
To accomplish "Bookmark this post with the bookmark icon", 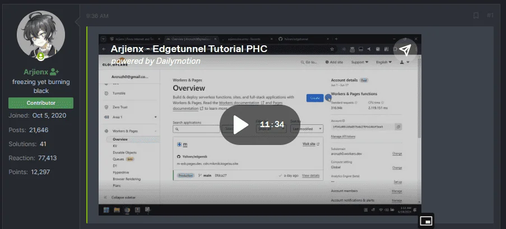I will 476,16.
